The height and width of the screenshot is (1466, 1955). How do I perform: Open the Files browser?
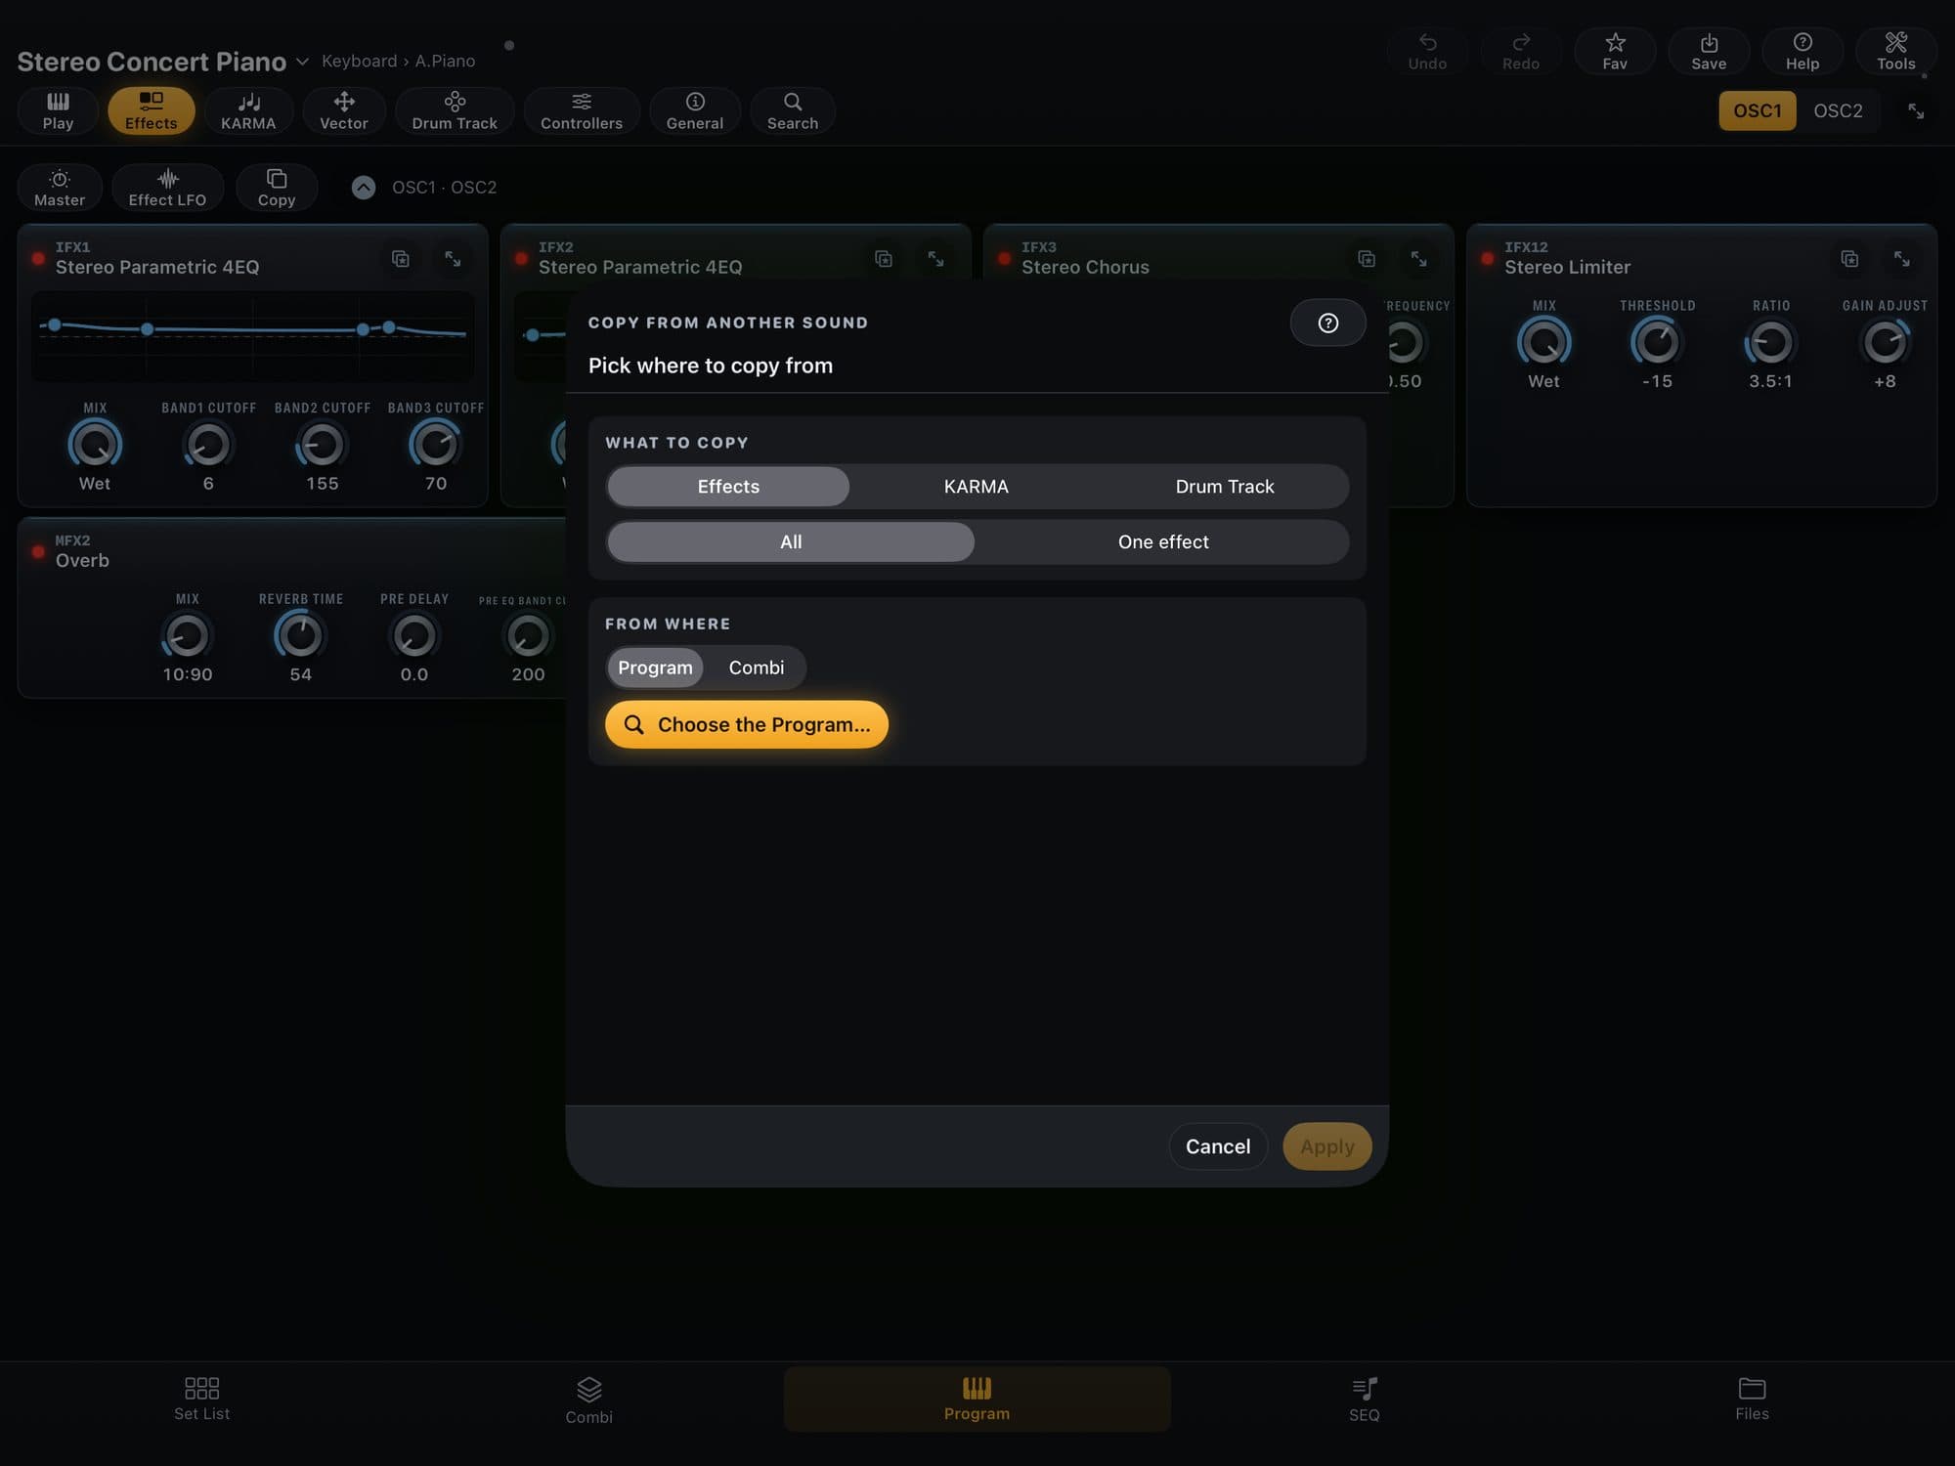[x=1752, y=1400]
